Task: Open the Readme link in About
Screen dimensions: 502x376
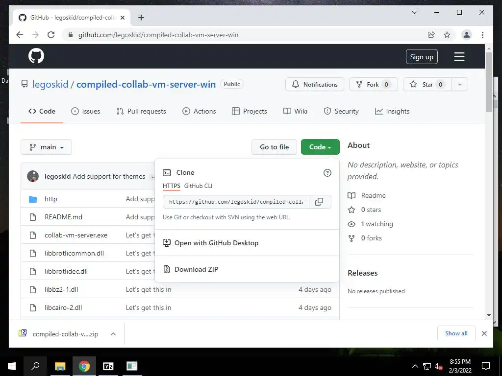Action: pyautogui.click(x=367, y=196)
